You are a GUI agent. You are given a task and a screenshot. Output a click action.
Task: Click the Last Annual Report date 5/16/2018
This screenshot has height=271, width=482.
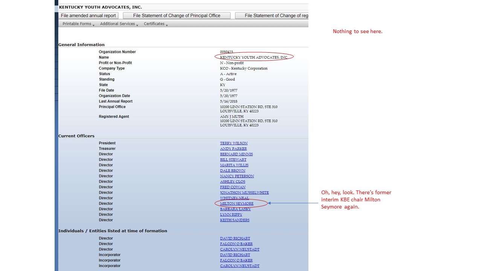(229, 101)
